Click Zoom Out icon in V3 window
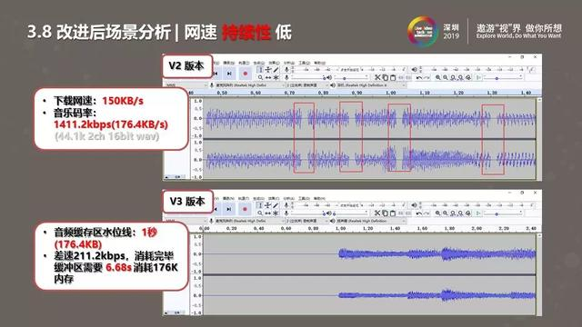582x327 pixels. point(445,213)
